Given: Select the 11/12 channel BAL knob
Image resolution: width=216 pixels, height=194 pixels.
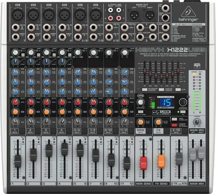Looking at the screenshot, I should pos(125,122).
